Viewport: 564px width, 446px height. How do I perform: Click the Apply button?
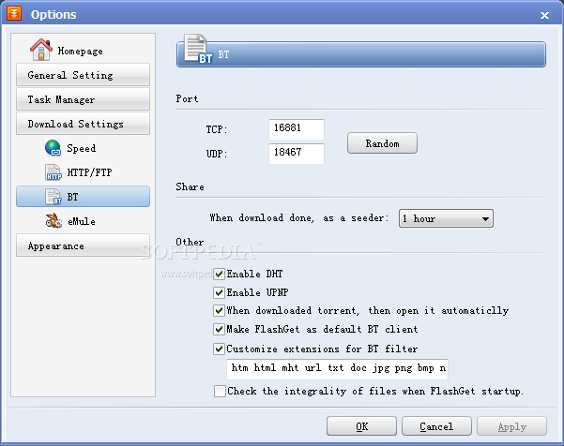point(511,426)
